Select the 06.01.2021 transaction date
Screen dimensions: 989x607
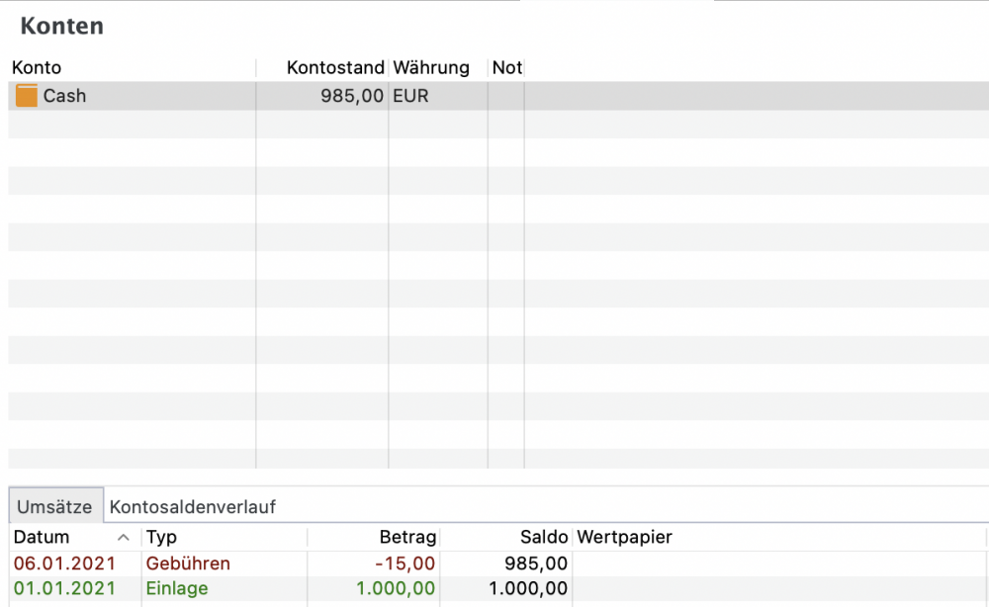(64, 564)
